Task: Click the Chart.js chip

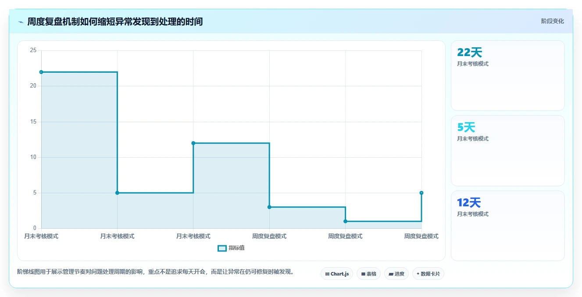Action: (x=337, y=274)
